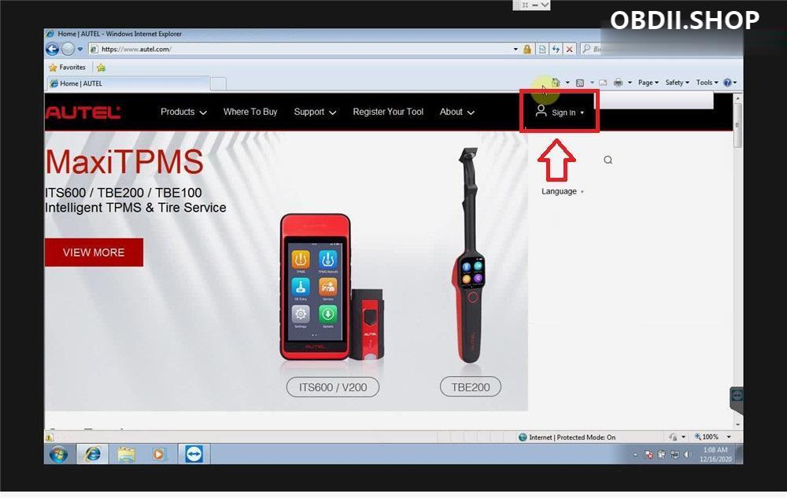Open Windows Explorer folder taskbar icon

point(126,455)
